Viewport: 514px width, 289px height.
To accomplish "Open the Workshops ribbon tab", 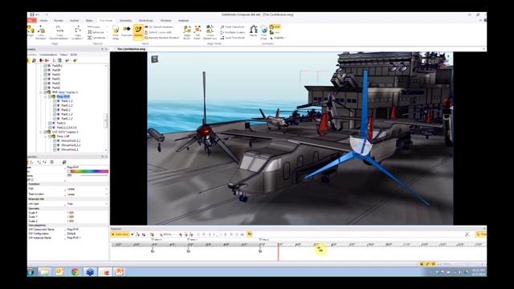I will pos(146,21).
